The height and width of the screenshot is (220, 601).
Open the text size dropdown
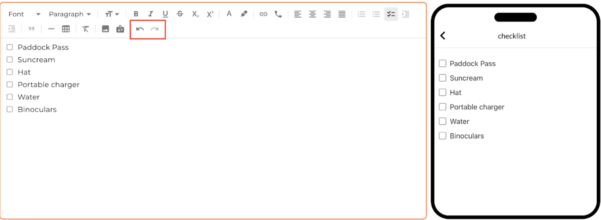112,14
